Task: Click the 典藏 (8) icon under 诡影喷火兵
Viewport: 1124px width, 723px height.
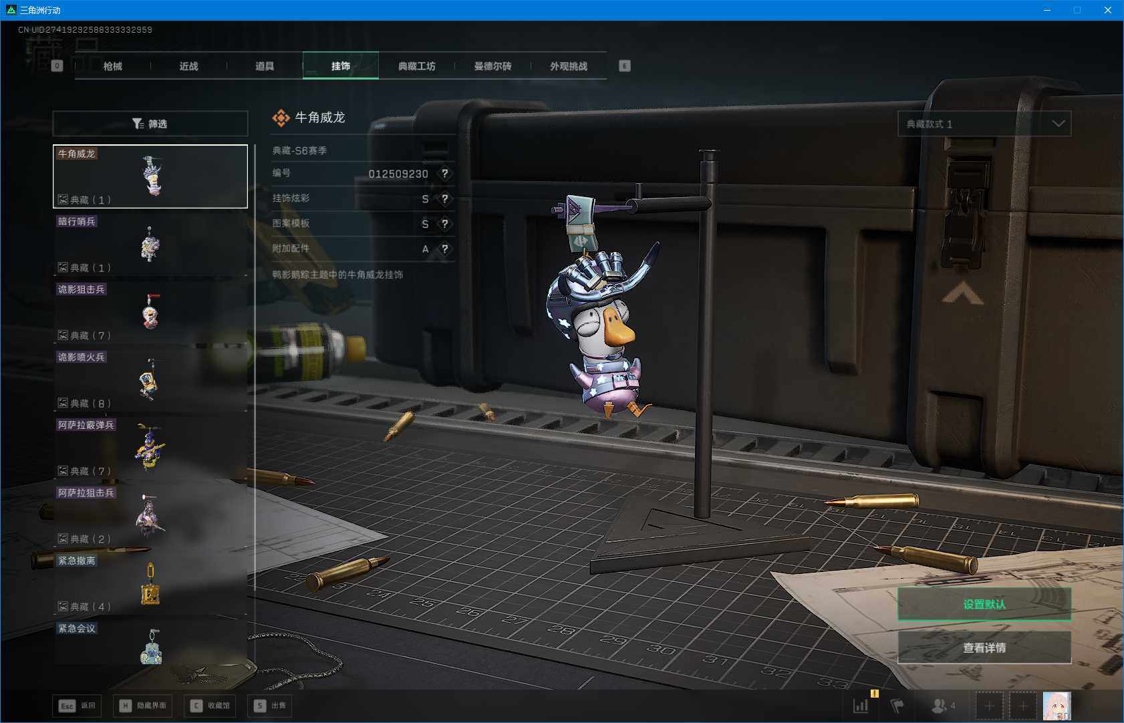Action: click(63, 403)
